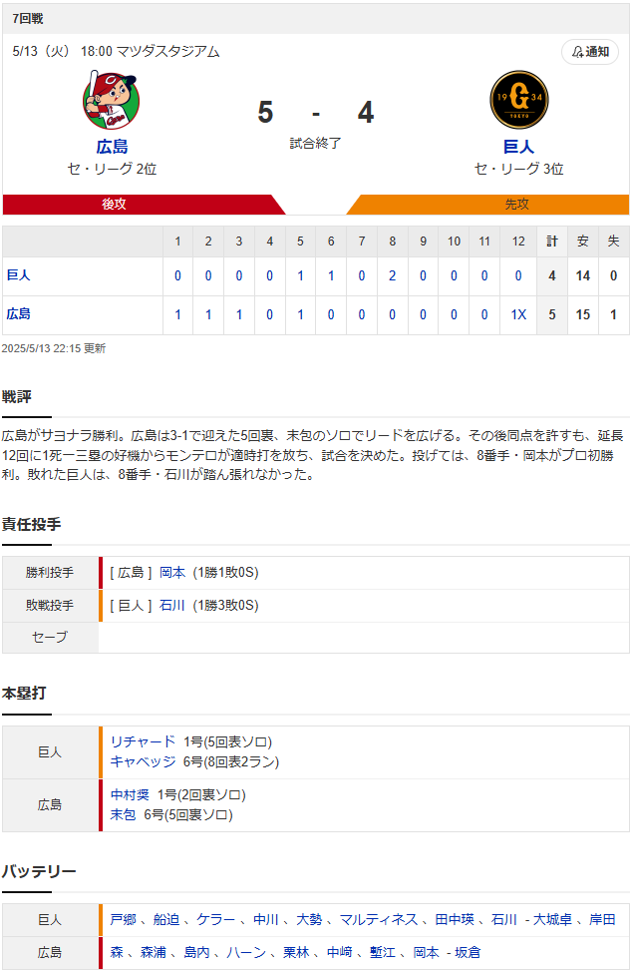
Task: Click Giants total hits value 14
Action: pos(583,275)
